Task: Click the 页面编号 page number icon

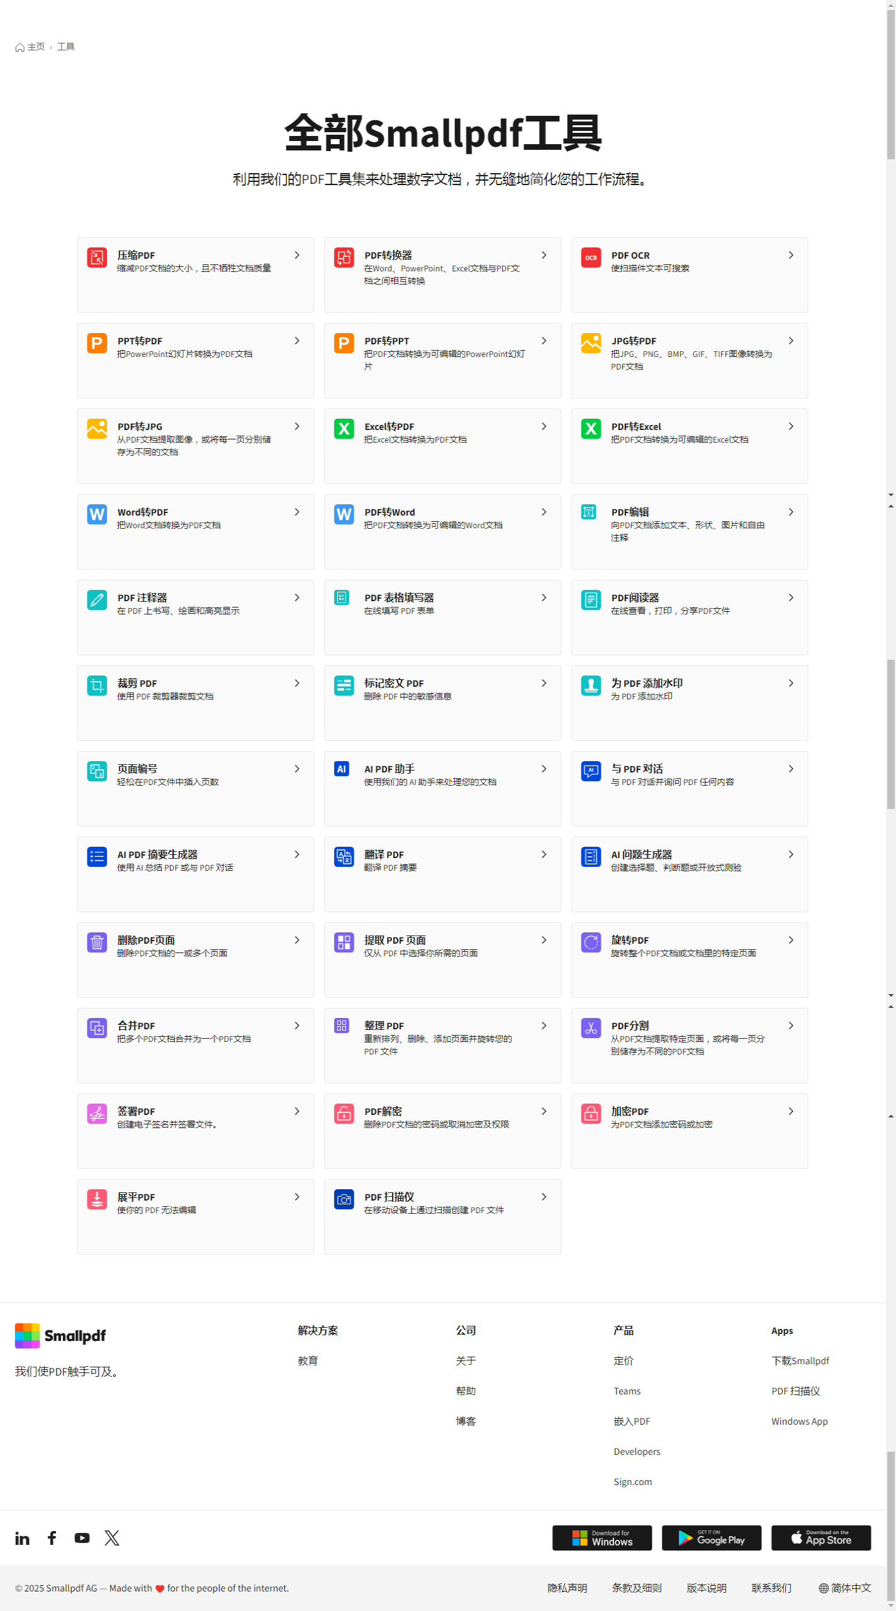Action: [97, 771]
